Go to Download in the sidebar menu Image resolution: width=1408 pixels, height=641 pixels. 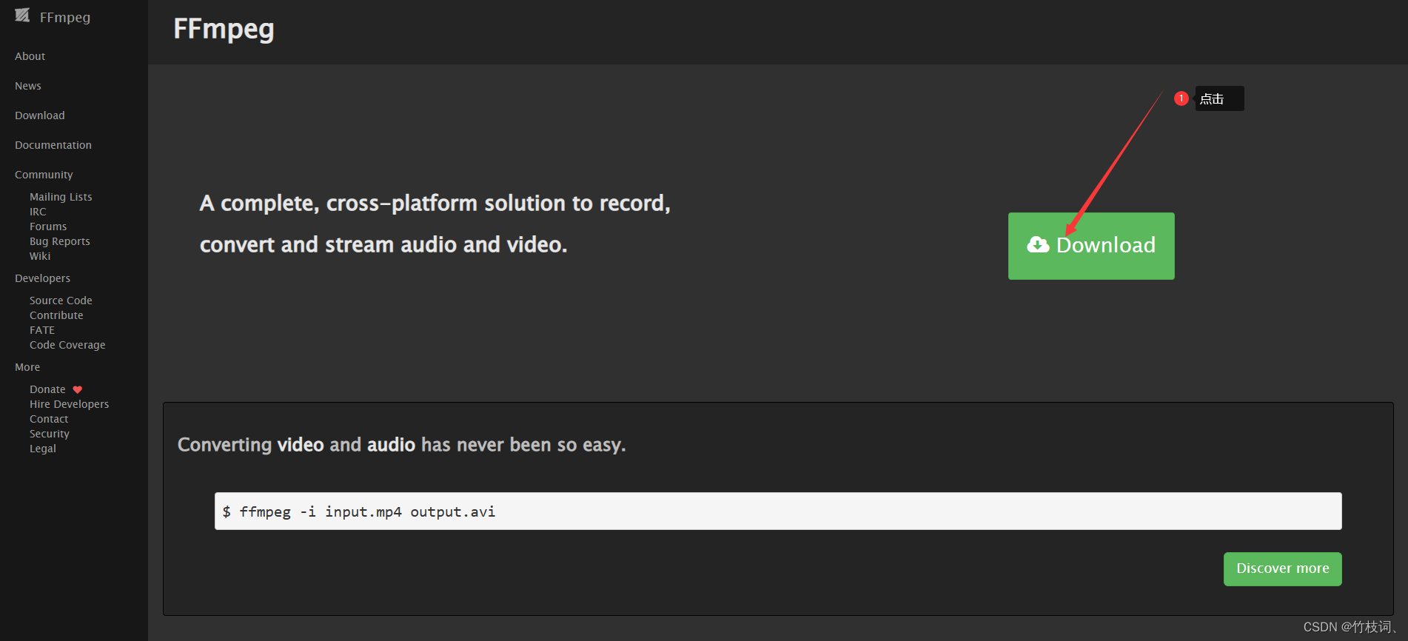(40, 115)
